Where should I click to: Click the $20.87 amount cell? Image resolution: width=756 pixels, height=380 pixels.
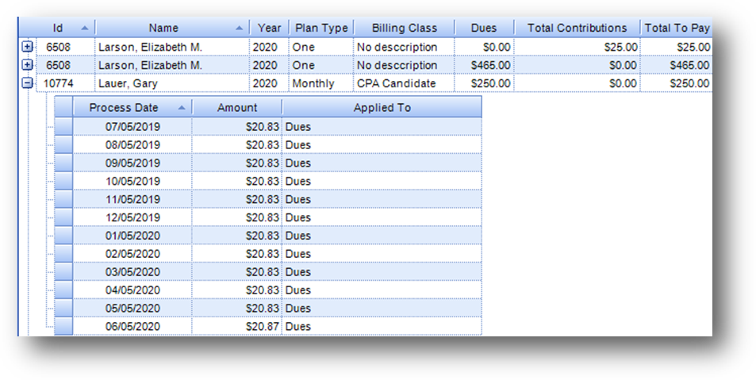pos(236,326)
